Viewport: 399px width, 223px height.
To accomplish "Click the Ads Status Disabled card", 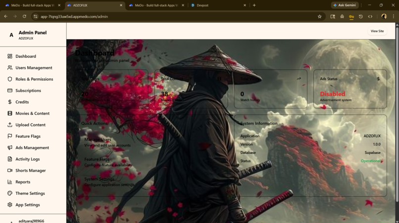I will coord(350,89).
